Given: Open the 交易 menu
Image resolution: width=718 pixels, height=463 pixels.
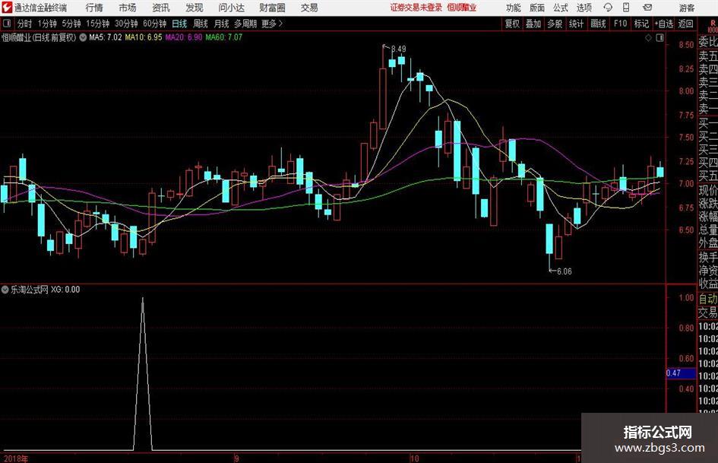Looking at the screenshot, I should tap(309, 8).
